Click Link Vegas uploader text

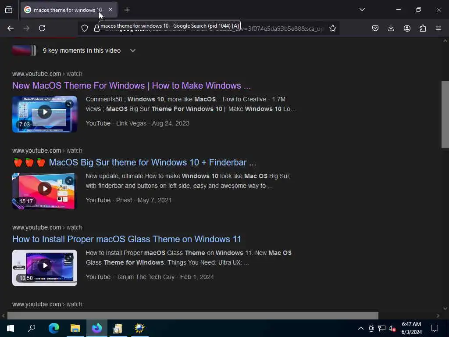(131, 123)
